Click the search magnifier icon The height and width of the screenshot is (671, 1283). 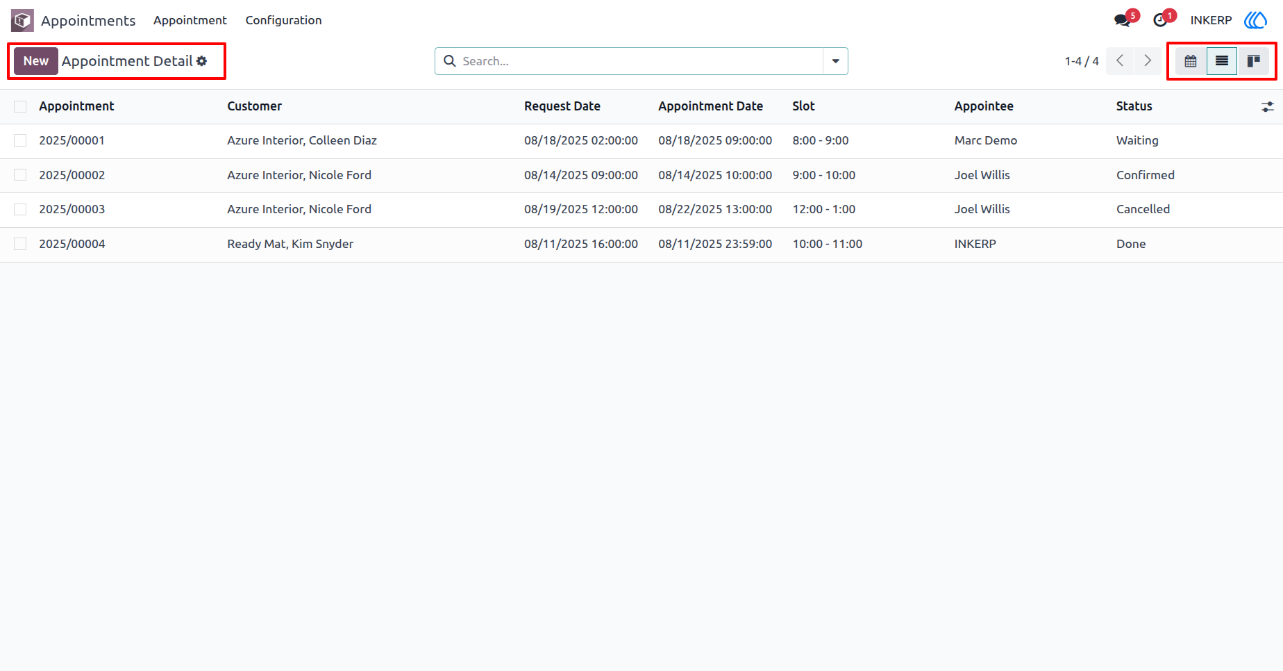click(450, 61)
